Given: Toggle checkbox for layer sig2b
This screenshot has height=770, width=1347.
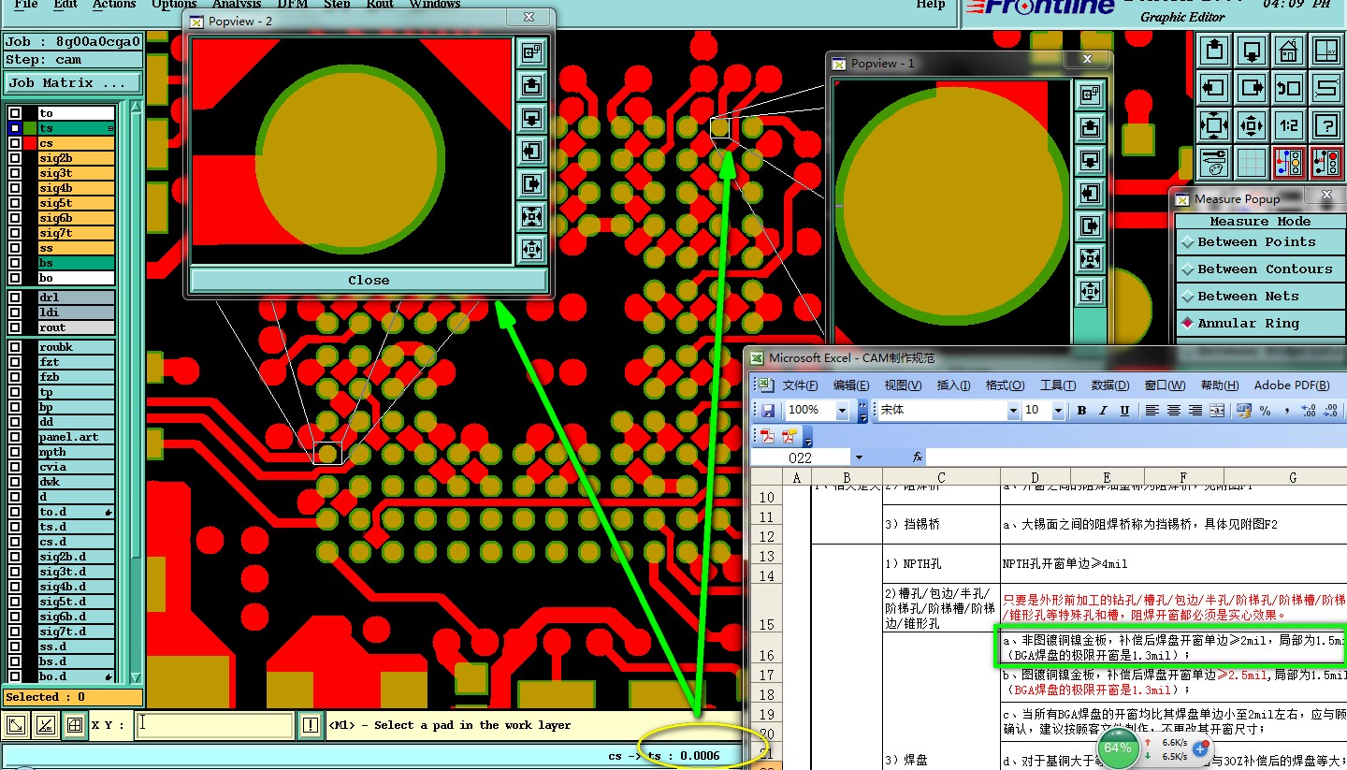Looking at the screenshot, I should 15,158.
